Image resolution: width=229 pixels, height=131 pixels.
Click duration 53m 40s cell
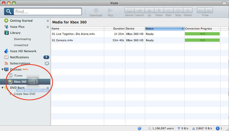[x=118, y=40]
